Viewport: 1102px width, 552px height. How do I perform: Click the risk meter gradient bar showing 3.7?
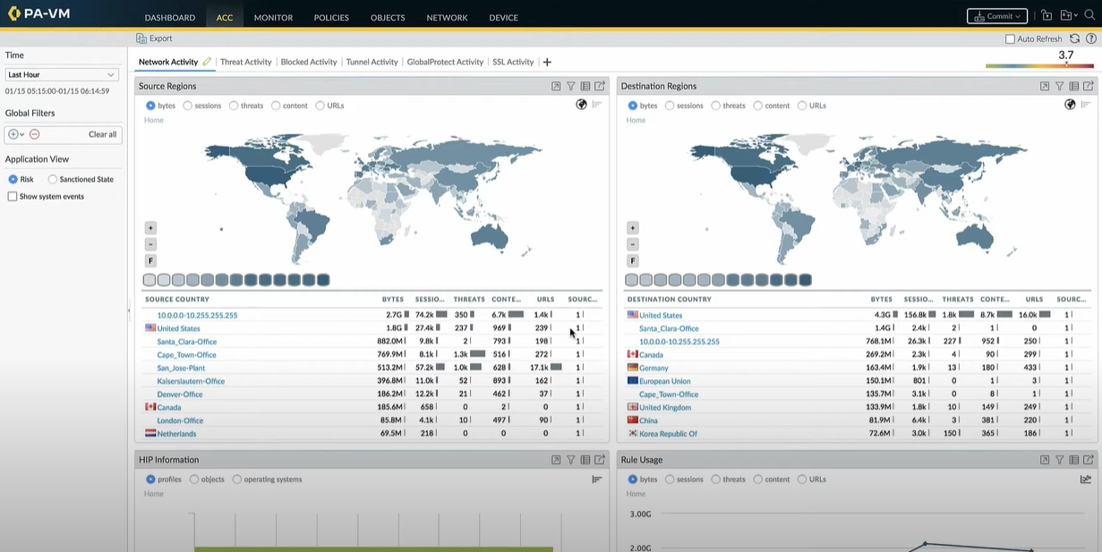[x=1040, y=64]
